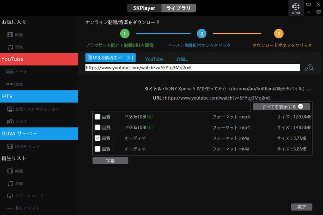
Task: Check the 5.8MB m4a audio option
Action: [x=98, y=149]
